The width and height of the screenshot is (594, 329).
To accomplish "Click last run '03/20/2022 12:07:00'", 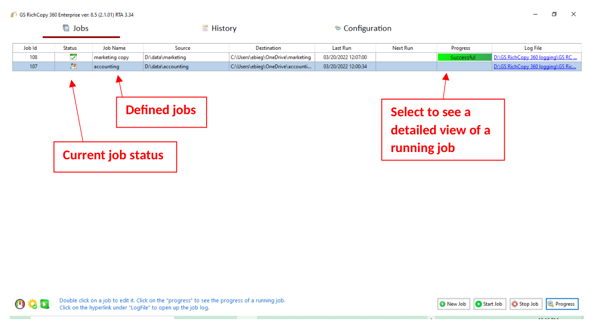I will point(345,57).
